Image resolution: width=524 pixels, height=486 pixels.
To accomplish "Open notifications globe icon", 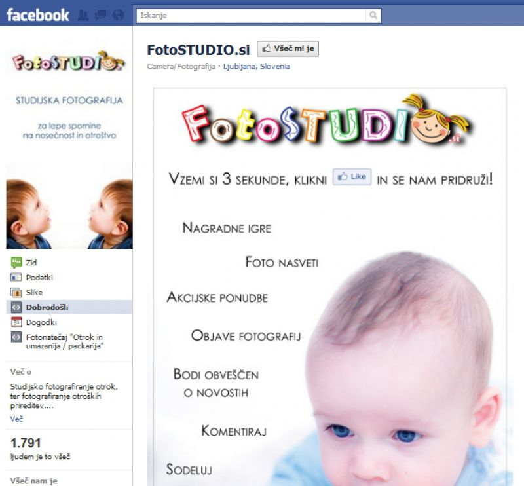I will click(119, 15).
